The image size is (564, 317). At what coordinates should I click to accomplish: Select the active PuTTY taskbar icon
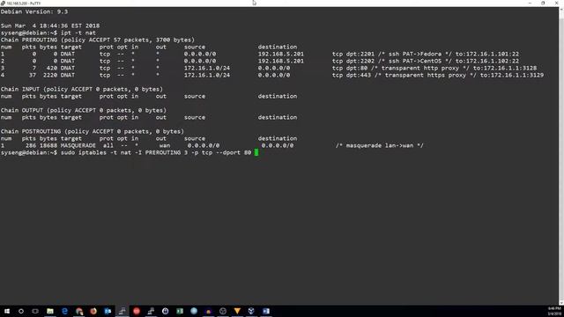point(122,311)
